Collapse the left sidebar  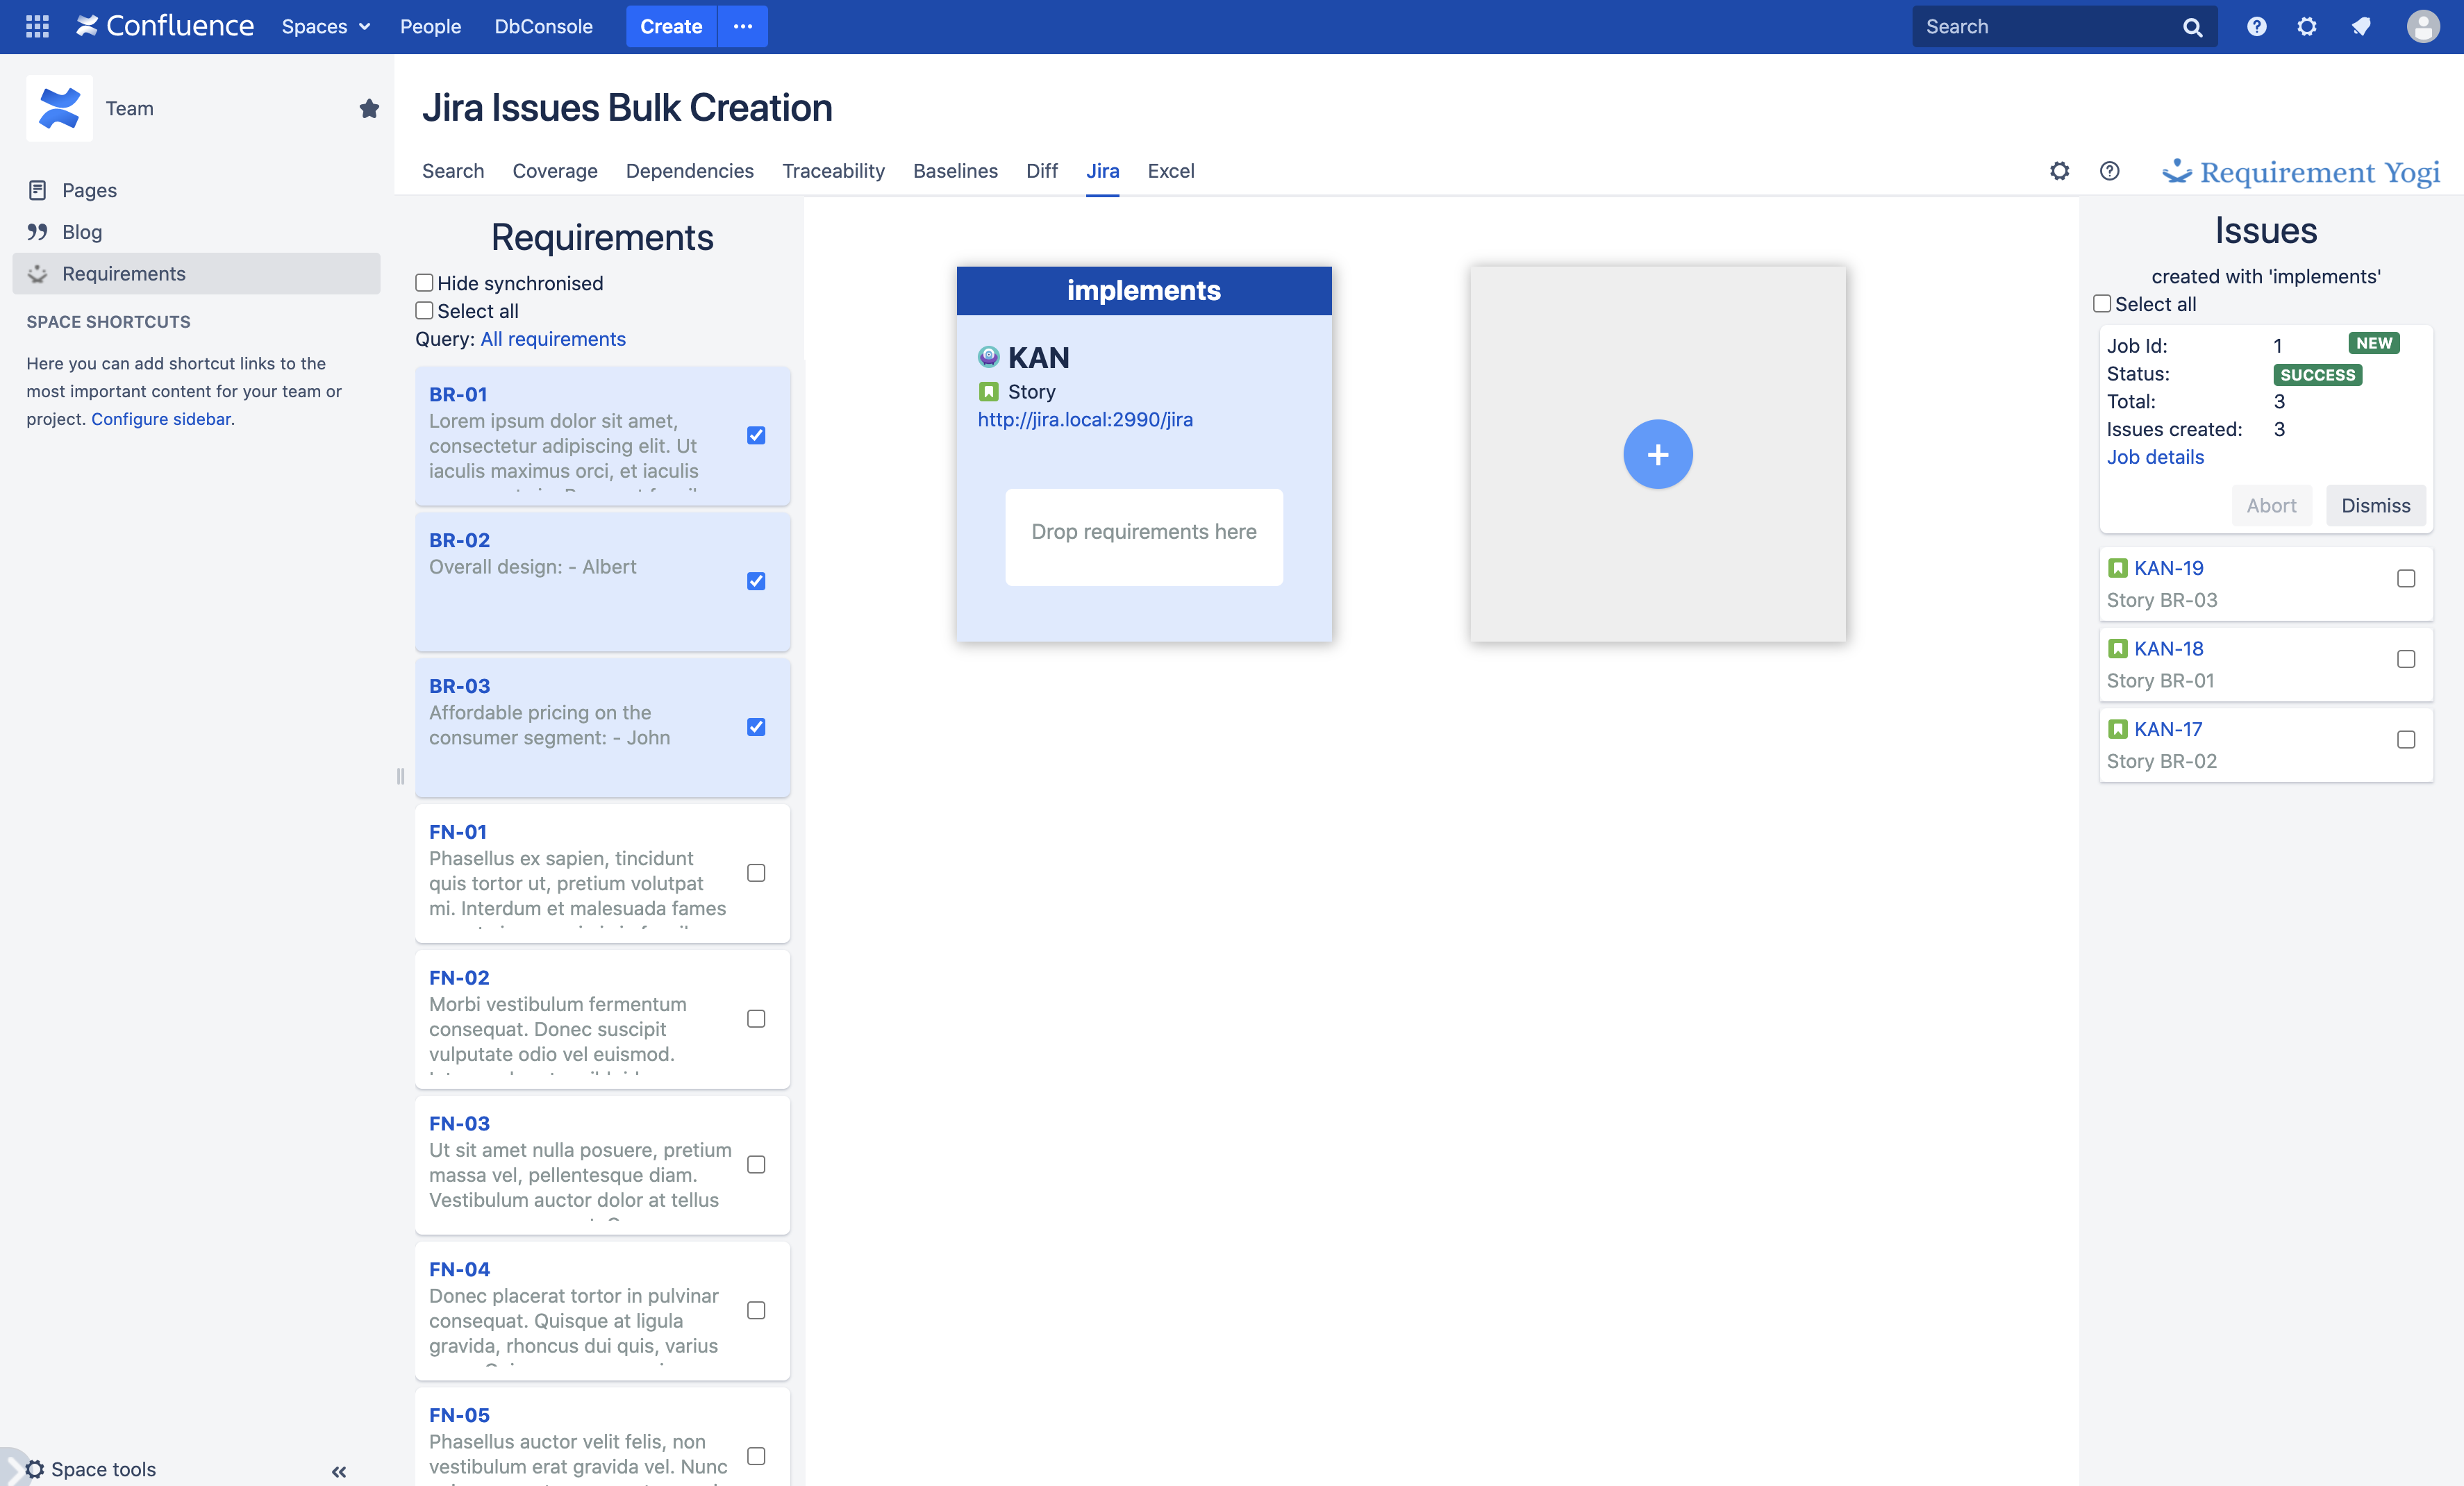click(x=337, y=1472)
